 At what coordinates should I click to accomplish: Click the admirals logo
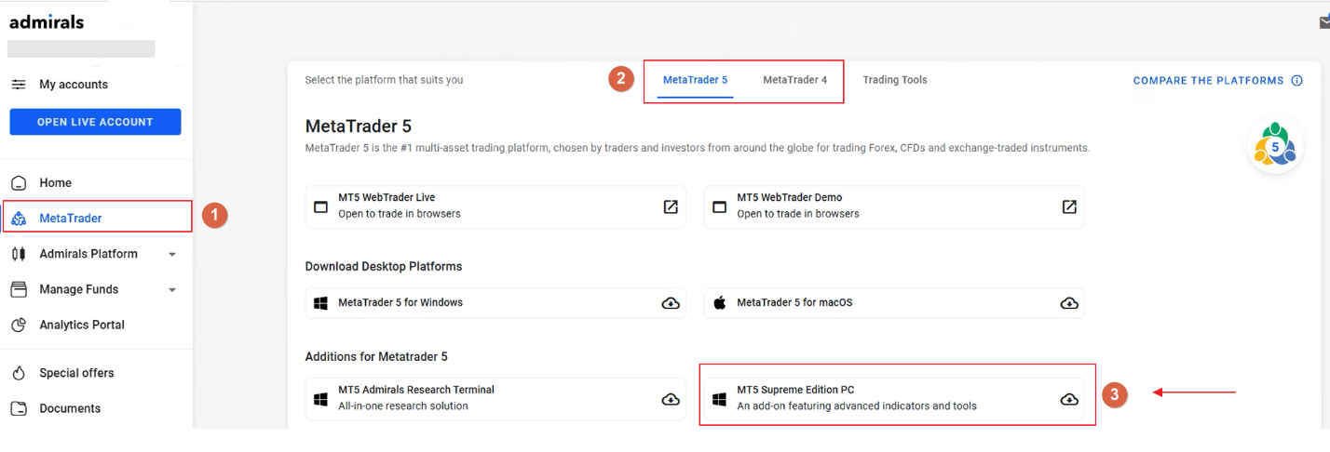(47, 21)
